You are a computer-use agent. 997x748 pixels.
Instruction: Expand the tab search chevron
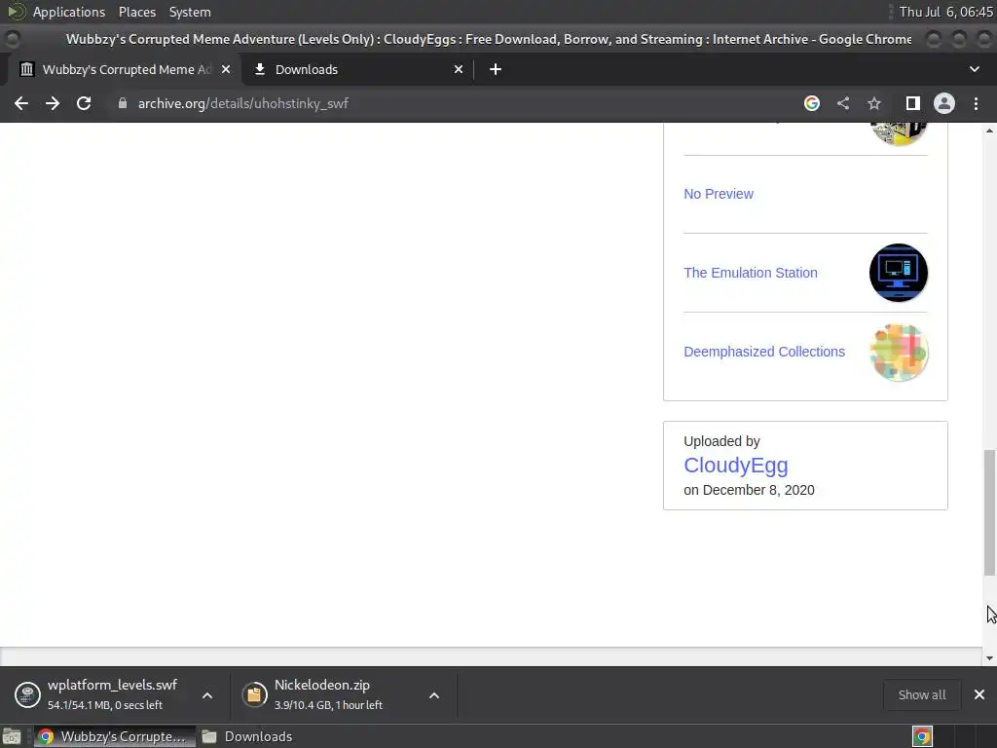974,69
